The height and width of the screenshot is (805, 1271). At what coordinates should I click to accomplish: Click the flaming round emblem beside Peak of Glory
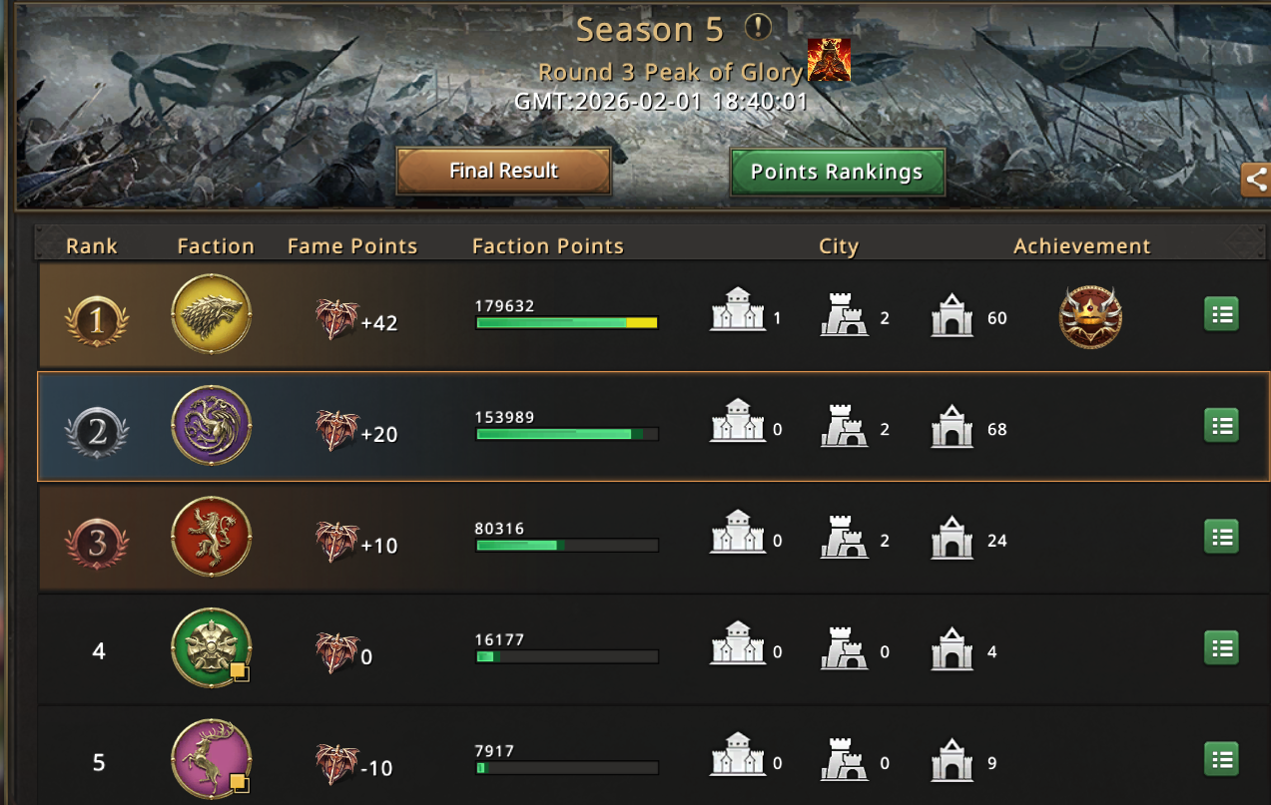click(x=829, y=60)
